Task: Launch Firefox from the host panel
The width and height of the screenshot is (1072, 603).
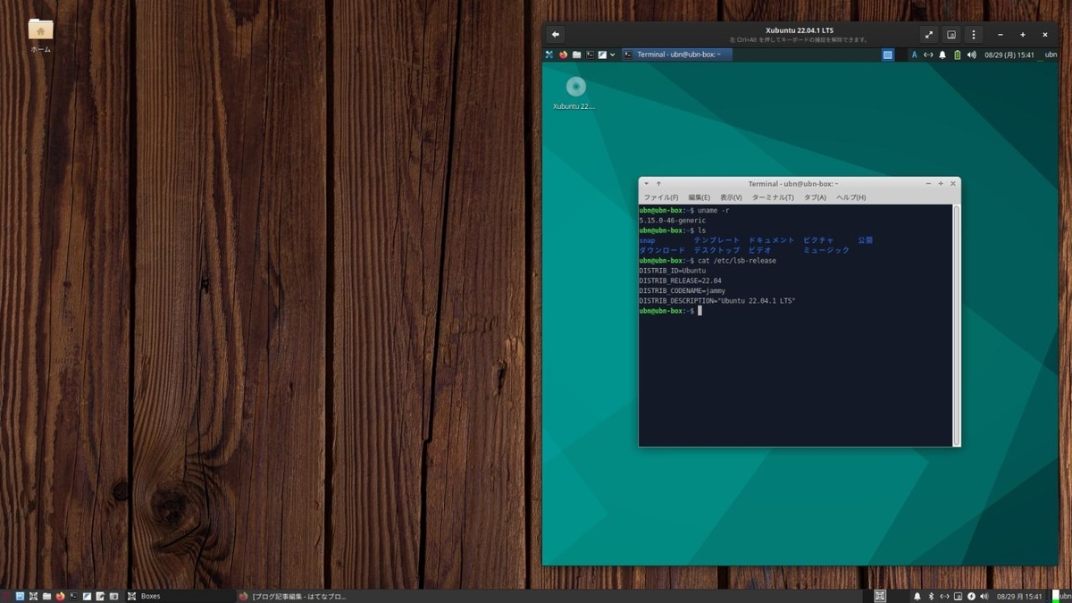Action: point(60,596)
